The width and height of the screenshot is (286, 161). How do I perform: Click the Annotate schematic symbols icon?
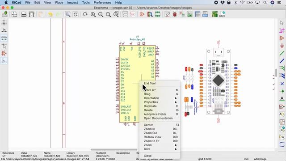click(x=167, y=14)
